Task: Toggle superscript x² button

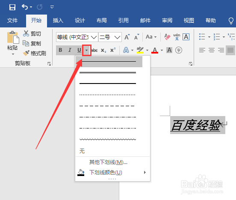Action: (113, 50)
